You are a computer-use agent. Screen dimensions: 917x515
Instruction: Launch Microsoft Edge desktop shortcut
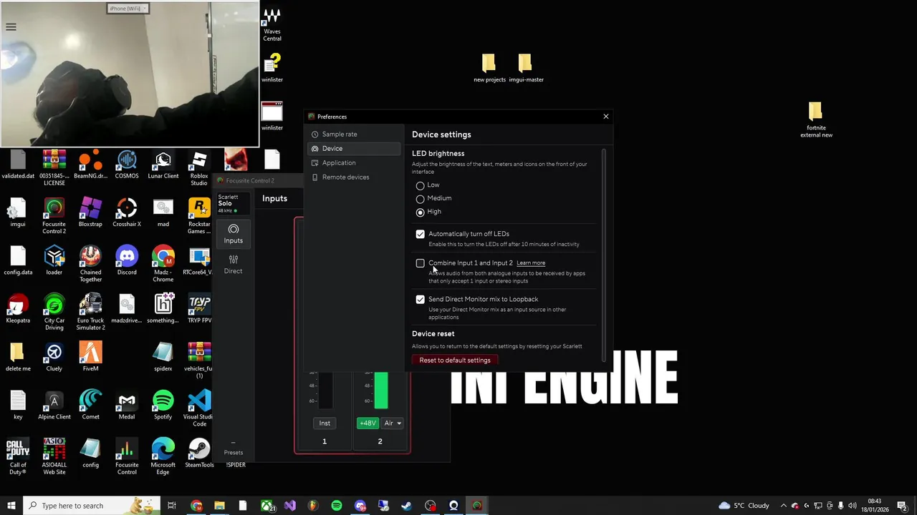(163, 456)
